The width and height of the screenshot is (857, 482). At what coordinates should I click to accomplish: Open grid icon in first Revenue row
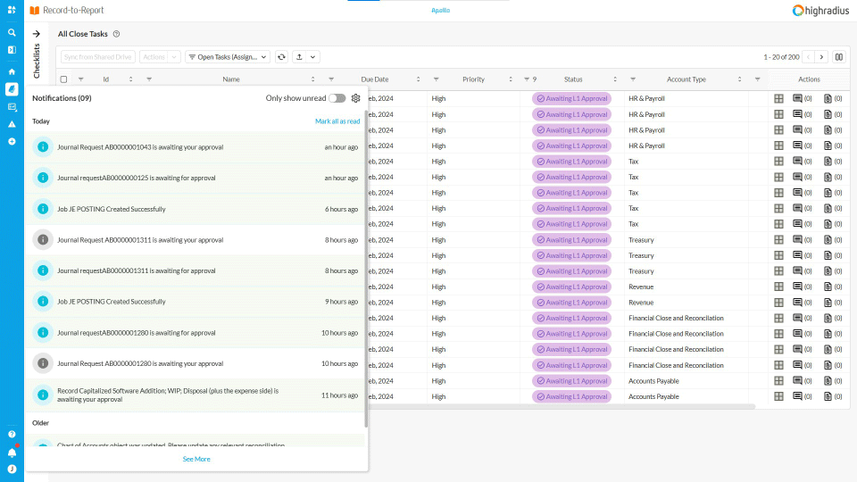point(778,287)
